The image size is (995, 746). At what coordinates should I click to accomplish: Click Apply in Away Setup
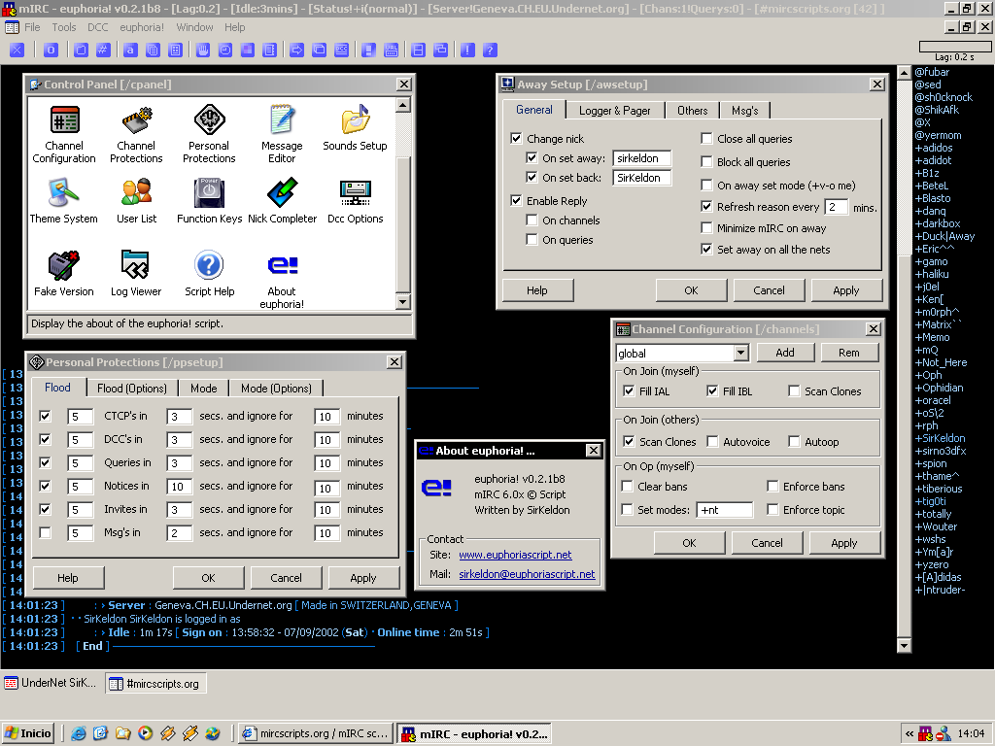point(846,290)
